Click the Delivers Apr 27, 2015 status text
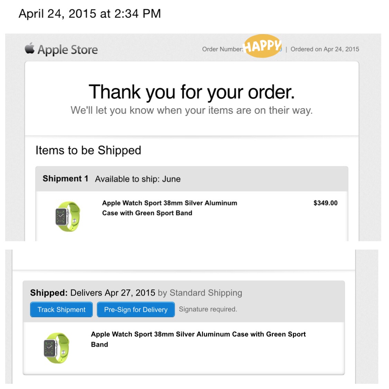 point(112,293)
